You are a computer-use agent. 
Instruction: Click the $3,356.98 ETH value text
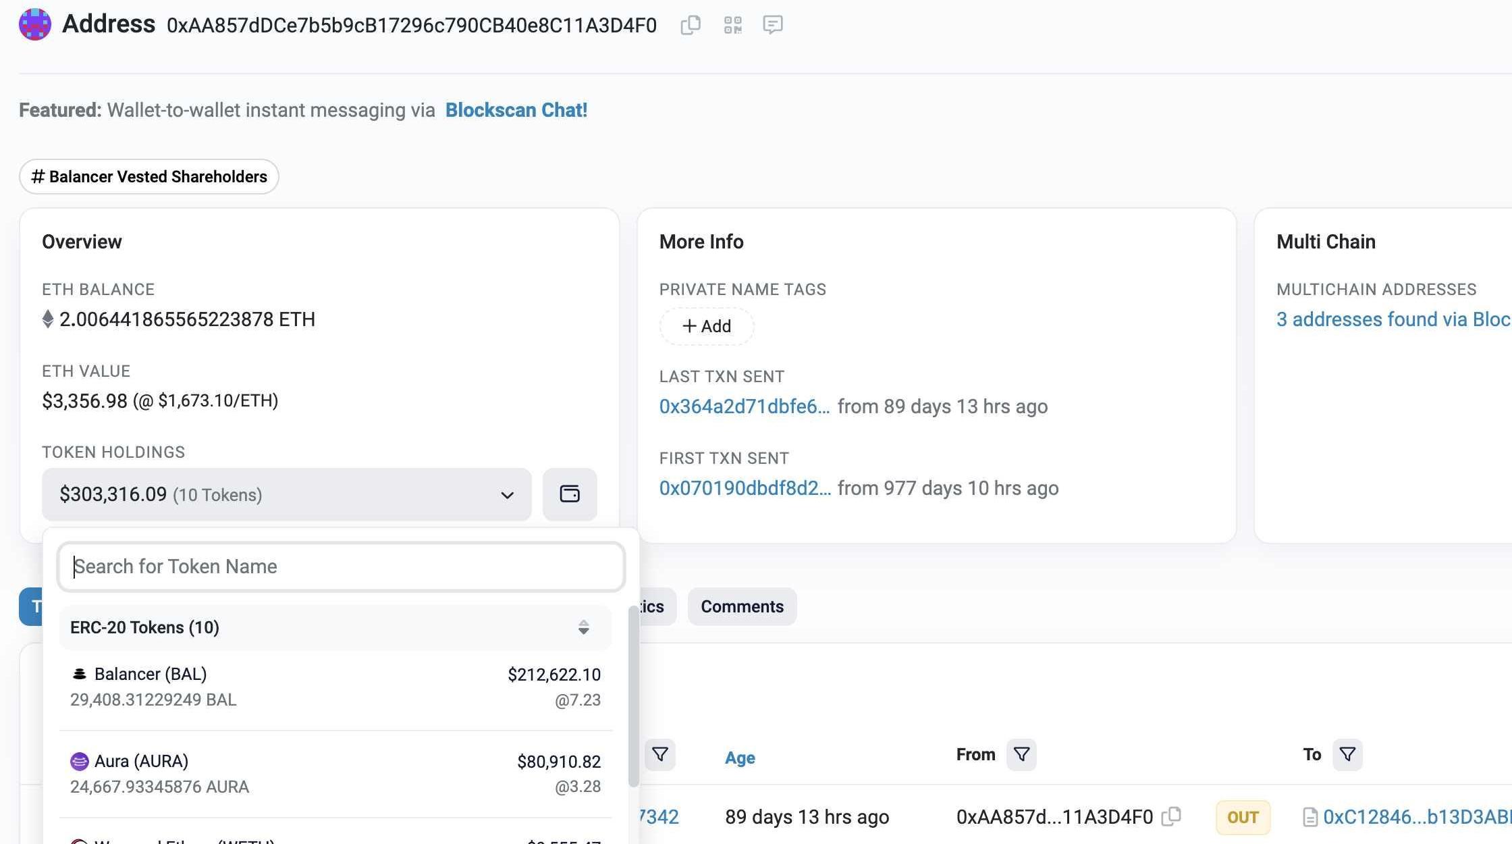click(84, 401)
